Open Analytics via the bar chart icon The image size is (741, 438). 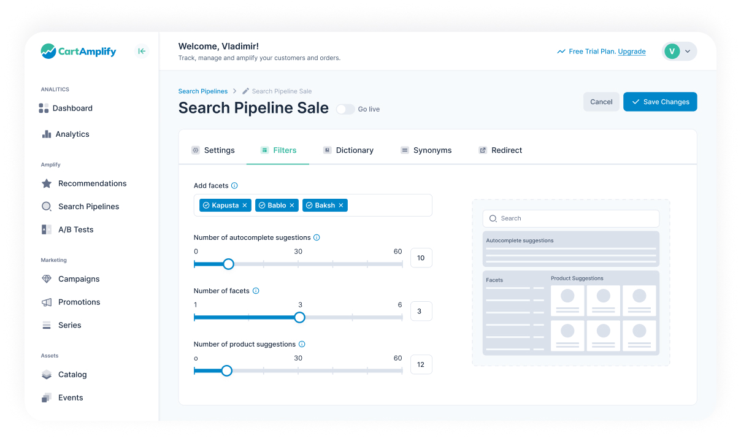click(46, 134)
